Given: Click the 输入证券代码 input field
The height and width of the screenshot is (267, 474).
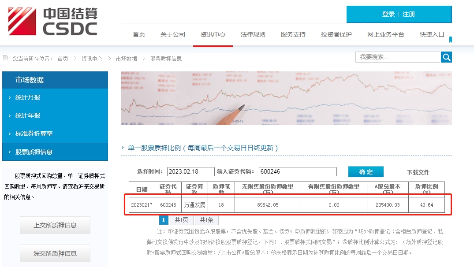Looking at the screenshot, I should click(x=297, y=172).
